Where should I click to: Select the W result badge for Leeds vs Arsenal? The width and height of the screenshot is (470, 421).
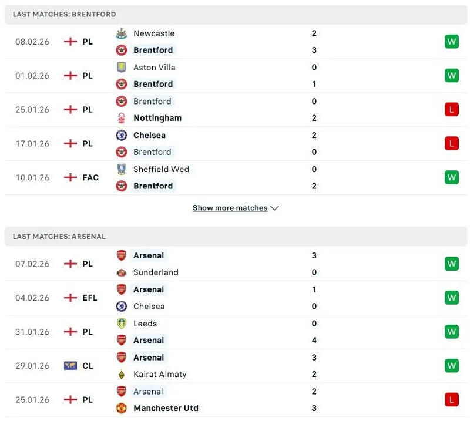point(451,331)
